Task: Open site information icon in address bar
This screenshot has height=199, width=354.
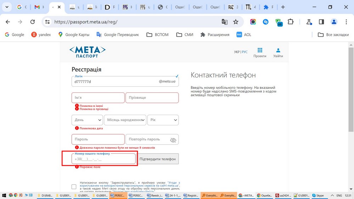Action: (x=47, y=22)
